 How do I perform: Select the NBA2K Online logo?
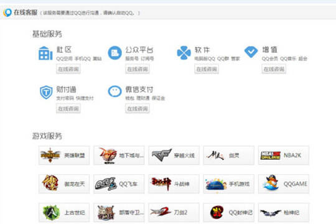point(271,156)
